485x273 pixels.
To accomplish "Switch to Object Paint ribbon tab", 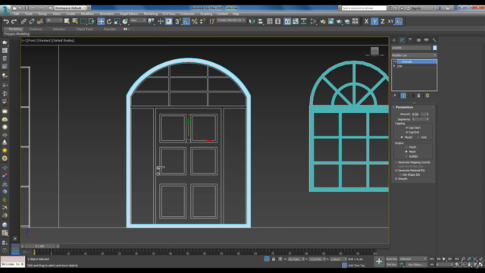I will click(84, 29).
